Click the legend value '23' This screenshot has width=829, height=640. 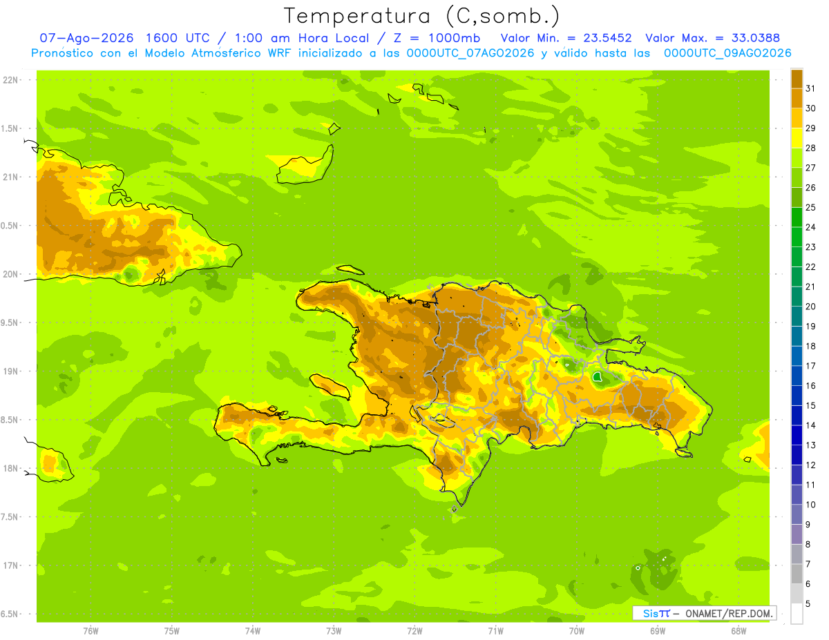pos(811,247)
